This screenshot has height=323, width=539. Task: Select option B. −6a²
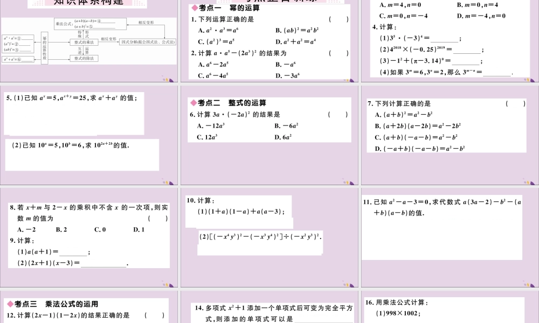click(x=286, y=126)
